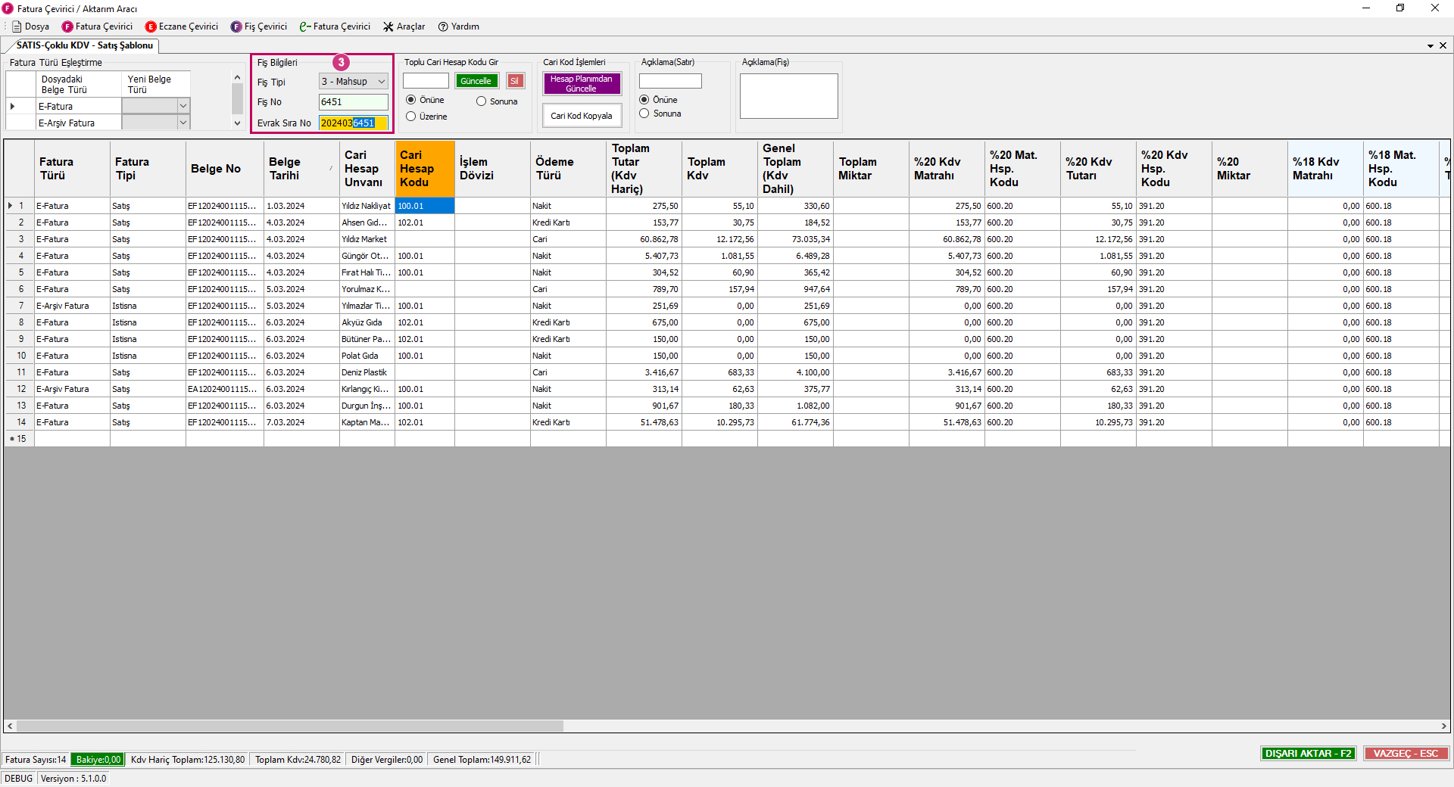The image size is (1454, 787).
Task: Expand the E-Fatura Yeni Belge Türü dropdown
Action: tap(183, 106)
